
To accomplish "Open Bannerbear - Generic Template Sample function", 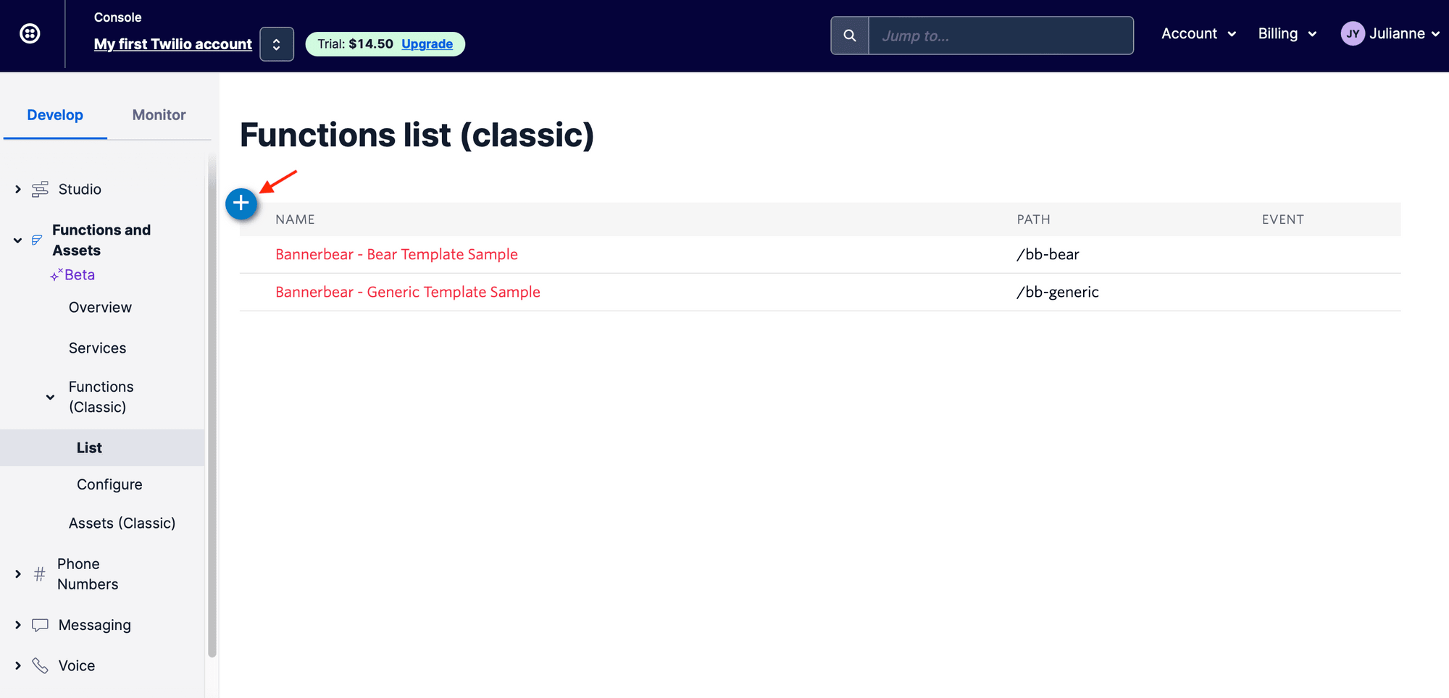I will (408, 292).
